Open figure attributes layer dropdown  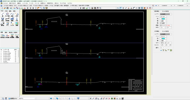pos(166,14)
